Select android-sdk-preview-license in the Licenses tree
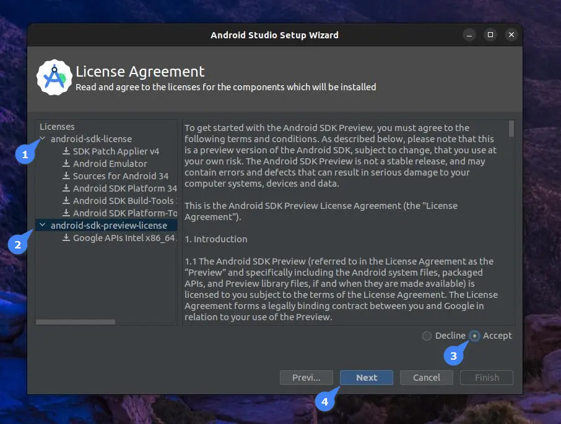Screen dimensions: 561x424 [109, 226]
